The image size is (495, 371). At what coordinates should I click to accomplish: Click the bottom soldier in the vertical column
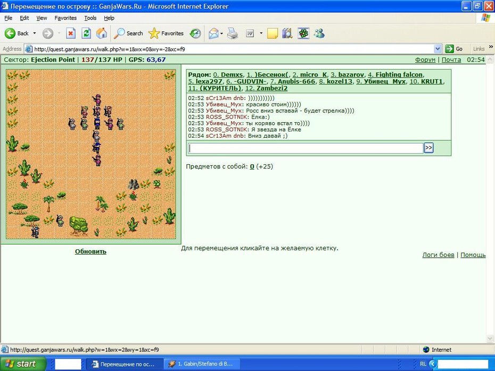[x=97, y=160]
